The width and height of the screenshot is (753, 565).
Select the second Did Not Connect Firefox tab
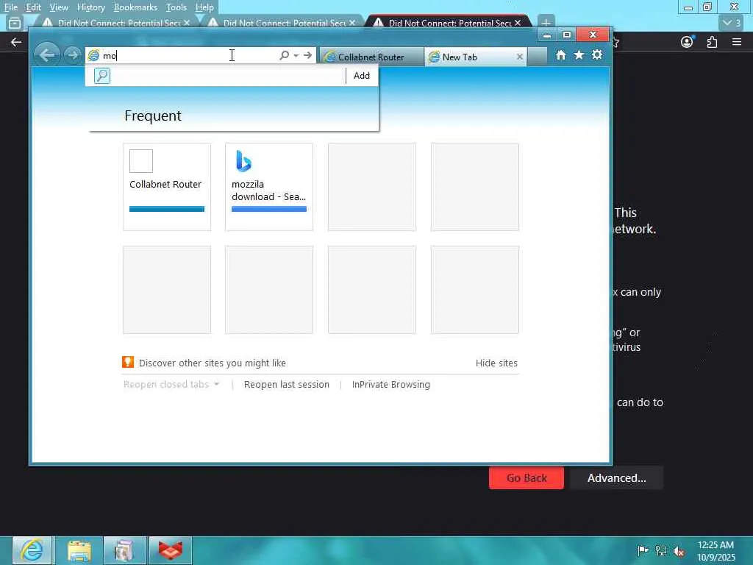click(x=281, y=23)
